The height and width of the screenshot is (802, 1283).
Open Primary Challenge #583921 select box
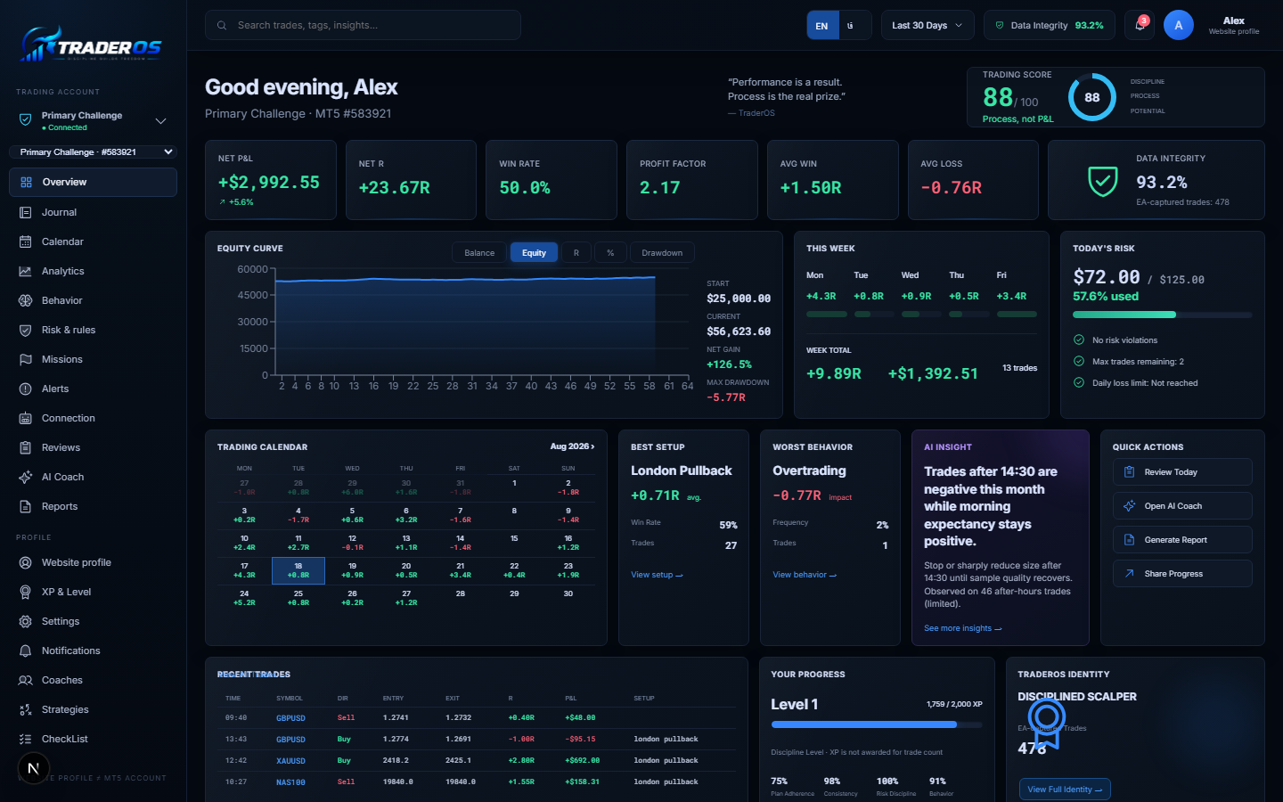coord(93,151)
